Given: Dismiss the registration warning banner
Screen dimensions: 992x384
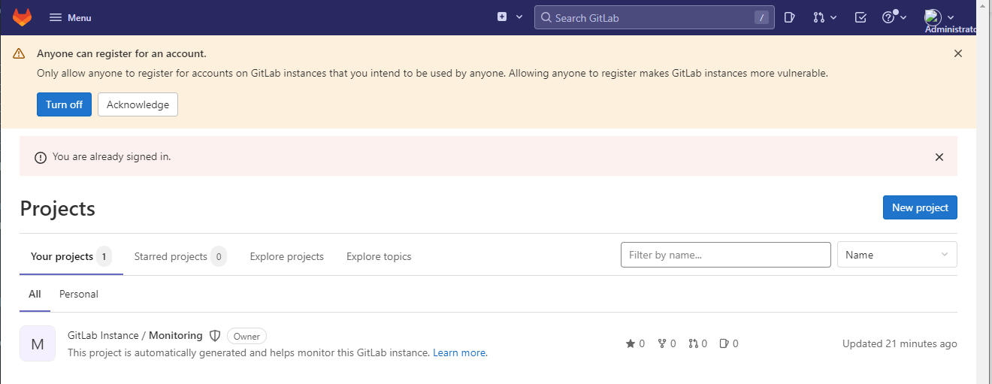Looking at the screenshot, I should coord(958,53).
